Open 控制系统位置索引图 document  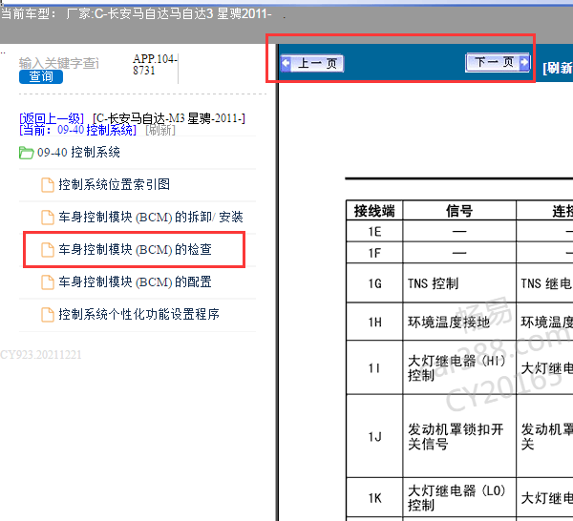pyautogui.click(x=114, y=184)
